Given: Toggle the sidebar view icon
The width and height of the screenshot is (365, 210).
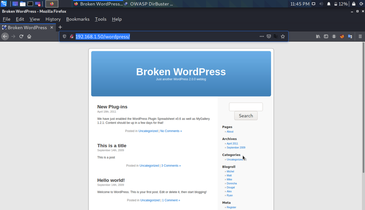Looking at the screenshot, I should click(326, 36).
